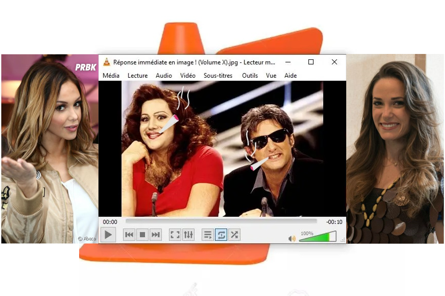Click the VLC cone title bar icon

pos(107,62)
